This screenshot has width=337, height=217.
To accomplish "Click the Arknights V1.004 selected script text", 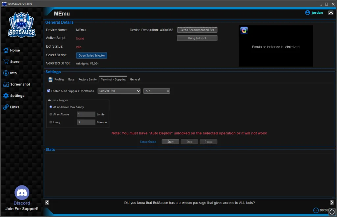I will tap(87, 63).
